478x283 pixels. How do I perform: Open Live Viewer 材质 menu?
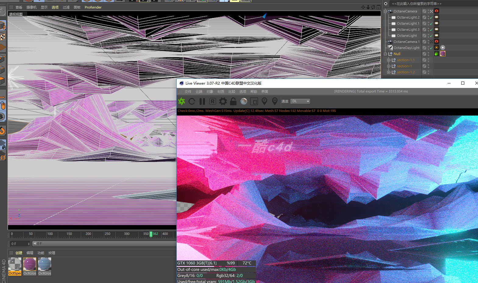pyautogui.click(x=221, y=92)
